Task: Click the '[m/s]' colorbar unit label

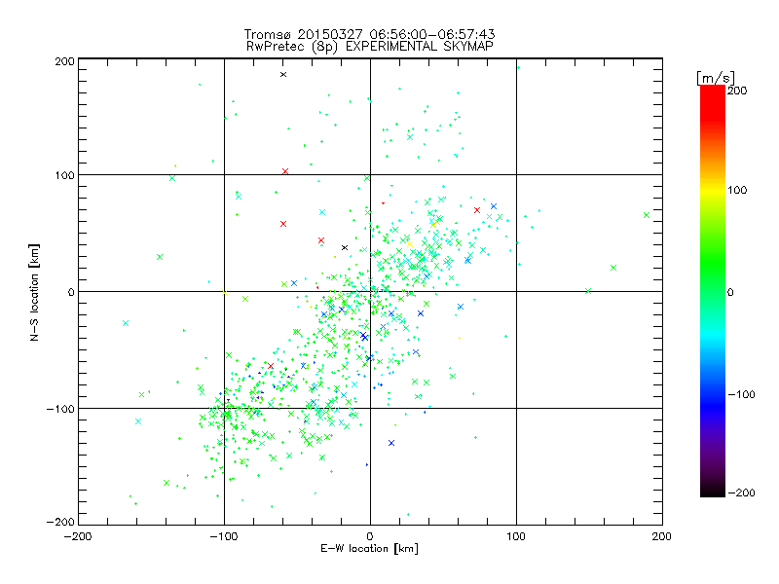Action: [x=716, y=78]
